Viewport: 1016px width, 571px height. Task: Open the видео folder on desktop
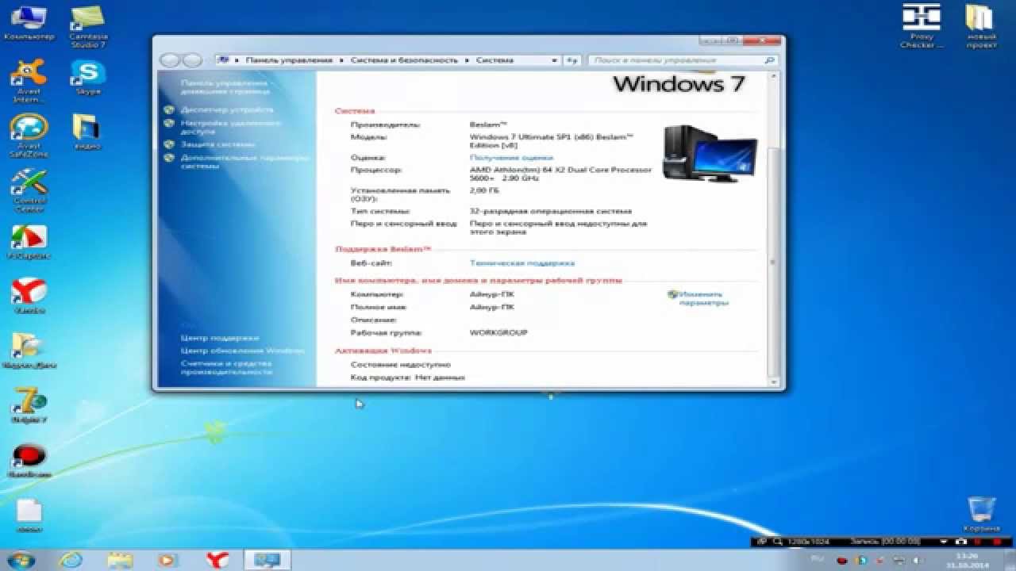coord(87,132)
